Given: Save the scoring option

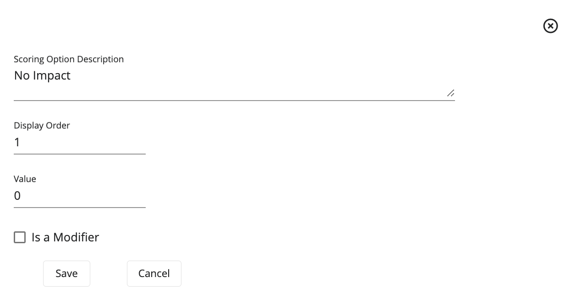Looking at the screenshot, I should point(66,273).
